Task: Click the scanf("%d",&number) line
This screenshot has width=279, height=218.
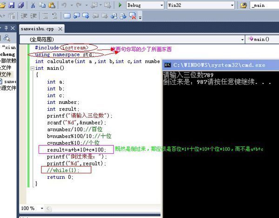Action: [x=77, y=123]
